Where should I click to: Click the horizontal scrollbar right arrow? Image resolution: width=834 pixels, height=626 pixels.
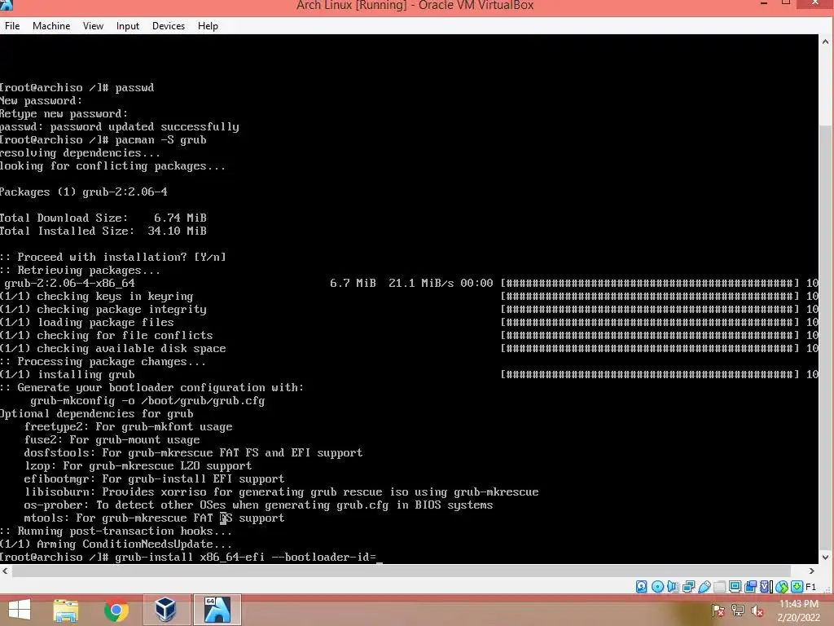(812, 571)
